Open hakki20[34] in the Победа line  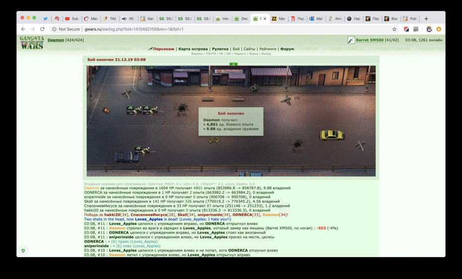[x=116, y=215]
